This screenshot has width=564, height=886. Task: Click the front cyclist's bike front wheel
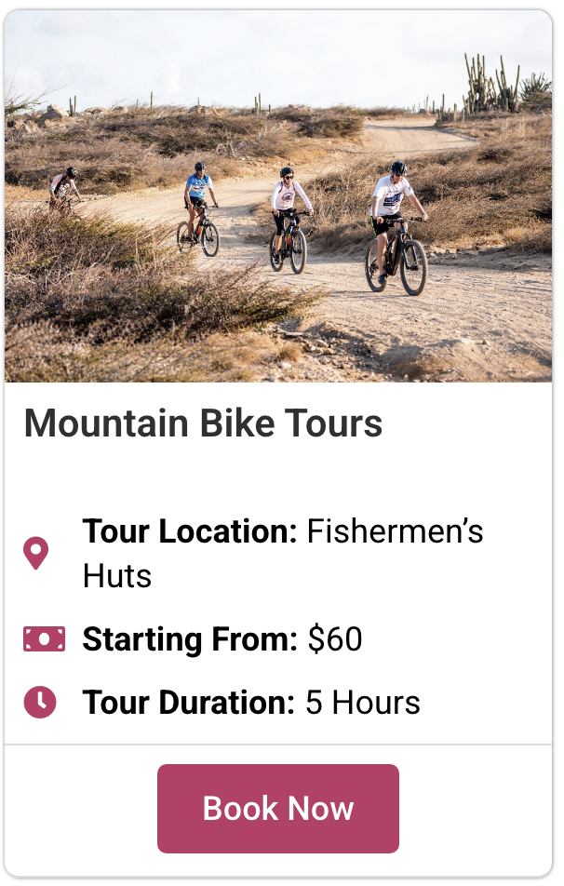point(413,268)
